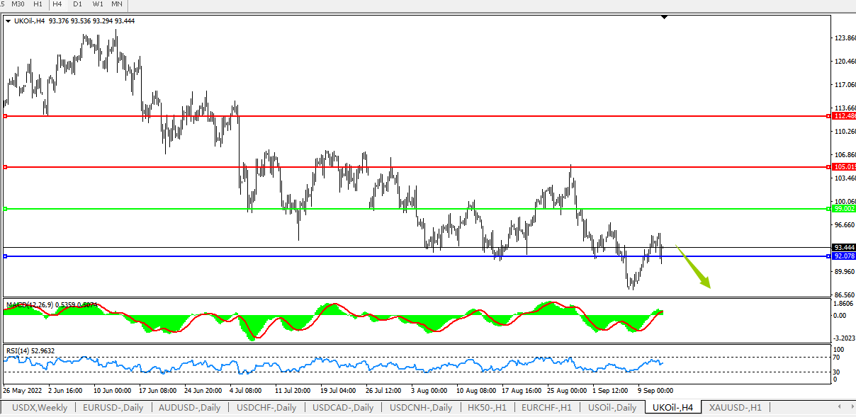Viewport: 856px width, 417px height.
Task: Switch timeframe to M30
Action: [x=18, y=4]
